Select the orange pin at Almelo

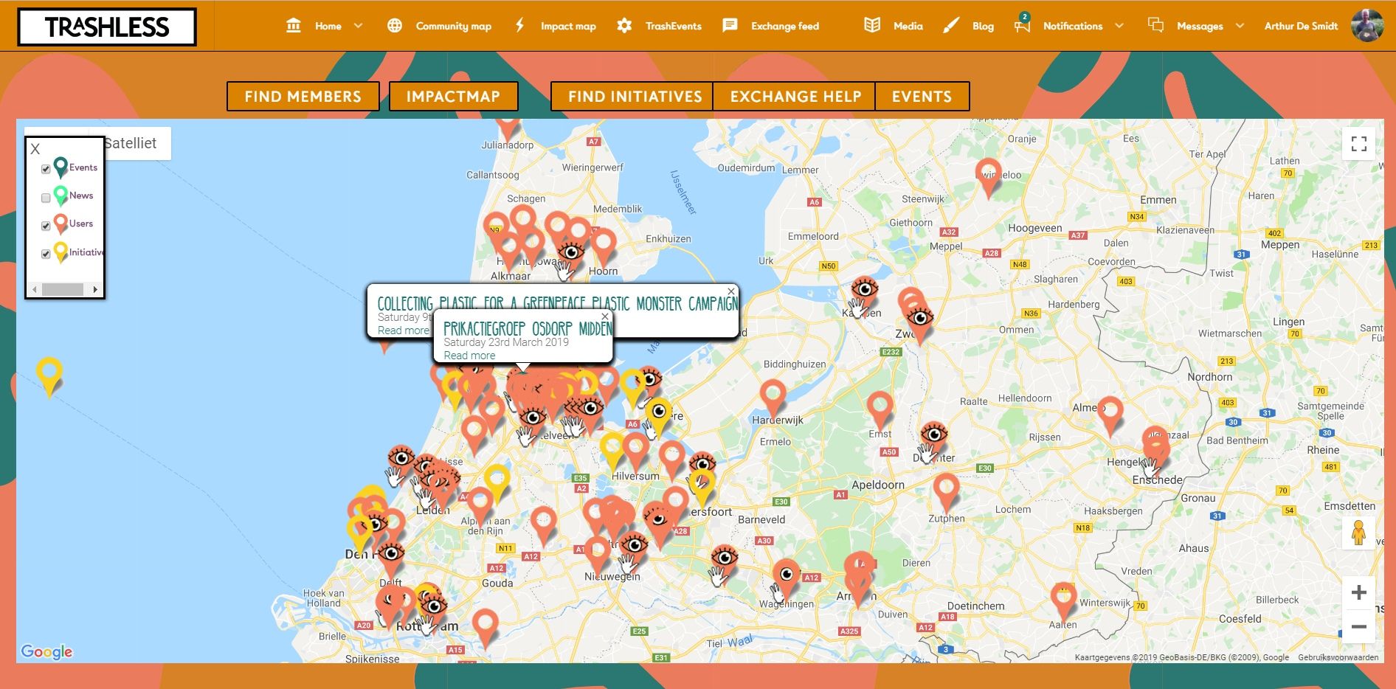click(x=1110, y=416)
